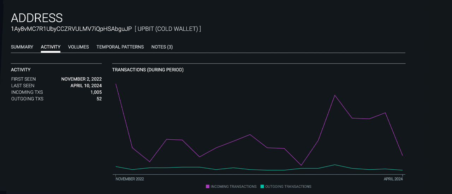The image size is (452, 194).
Task: View the Notes (3) tab
Action: pos(162,47)
